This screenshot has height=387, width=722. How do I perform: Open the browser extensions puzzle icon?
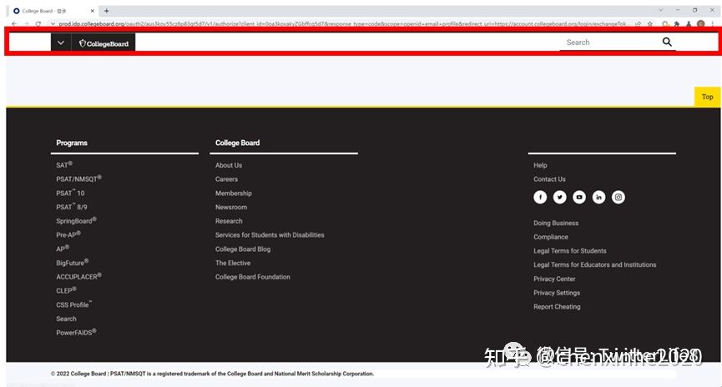[x=676, y=23]
